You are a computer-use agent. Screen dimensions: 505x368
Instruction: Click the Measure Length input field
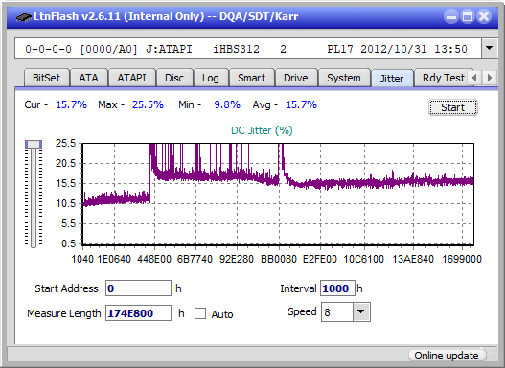point(139,313)
